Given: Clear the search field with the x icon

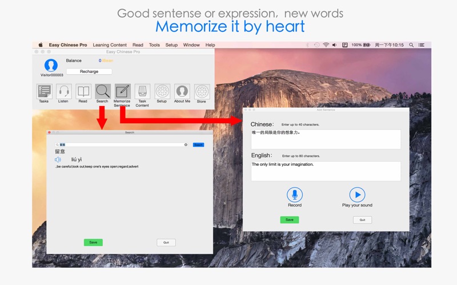Looking at the screenshot, I should tap(186, 145).
